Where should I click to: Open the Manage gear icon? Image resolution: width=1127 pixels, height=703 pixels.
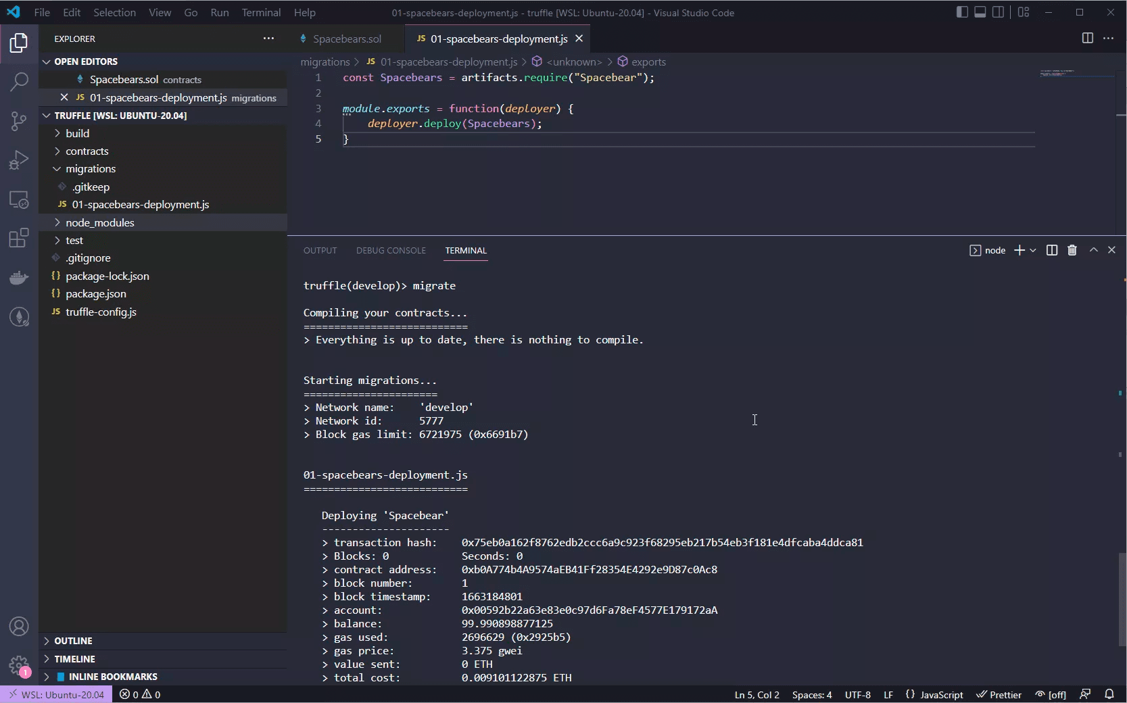click(x=19, y=666)
